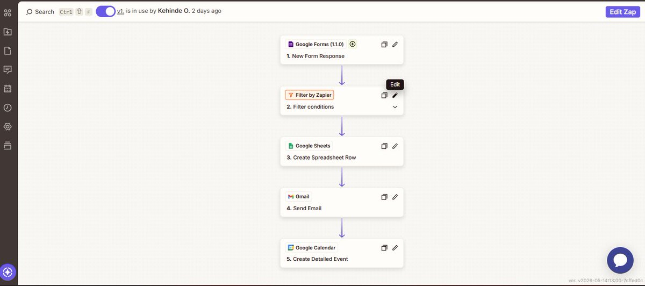The width and height of the screenshot is (645, 286).
Task: Click the Google Calendar app badge
Action: 312,248
